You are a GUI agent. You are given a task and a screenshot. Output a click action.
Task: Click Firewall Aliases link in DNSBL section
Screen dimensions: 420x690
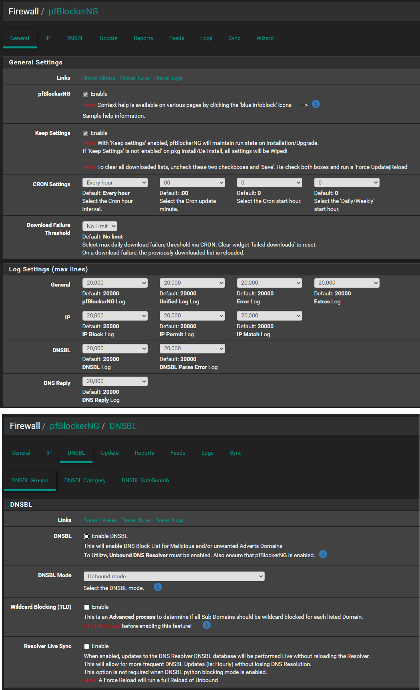click(100, 521)
